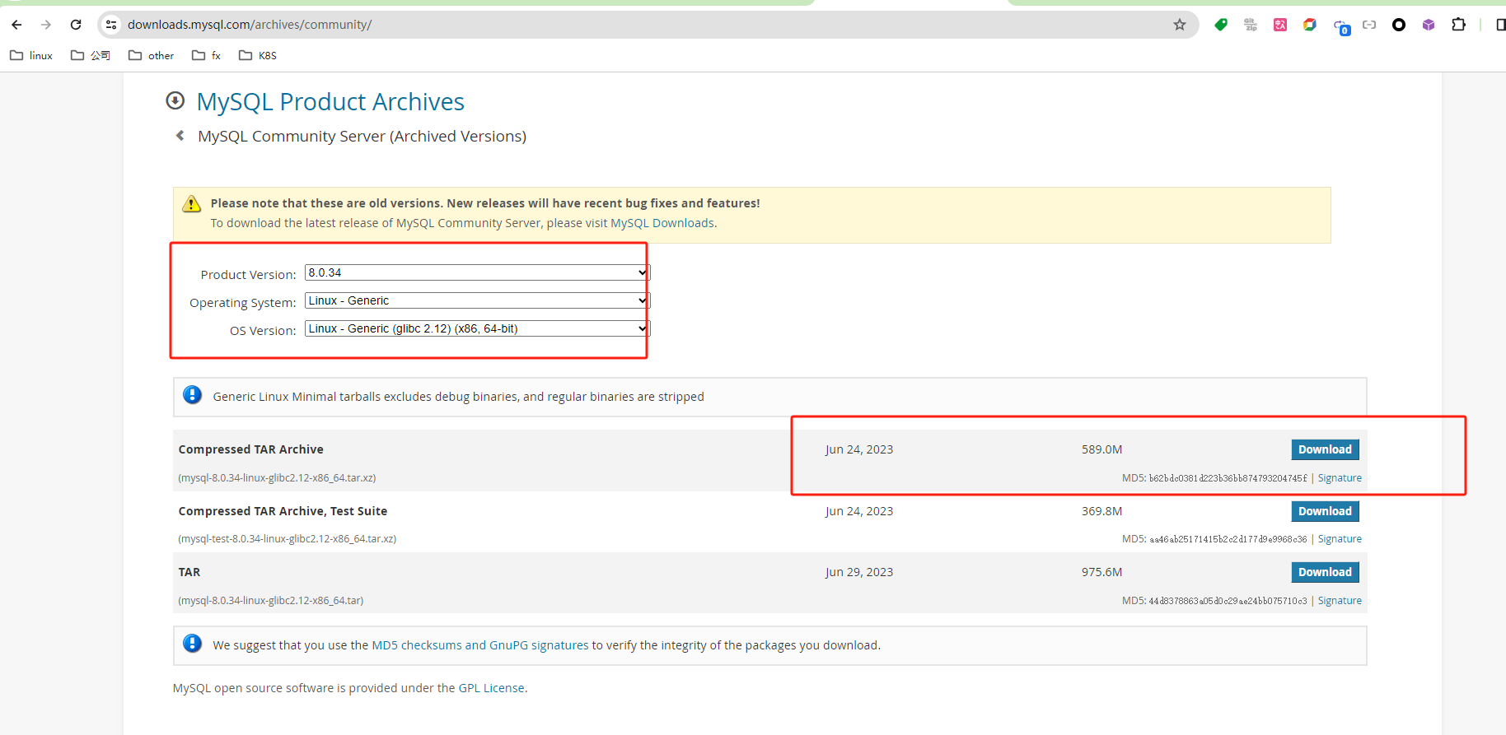
Task: Open the OS Version dropdown
Action: click(477, 328)
